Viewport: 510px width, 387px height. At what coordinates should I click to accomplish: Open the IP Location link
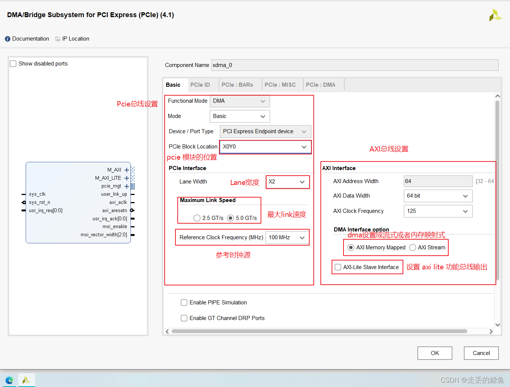tap(76, 39)
